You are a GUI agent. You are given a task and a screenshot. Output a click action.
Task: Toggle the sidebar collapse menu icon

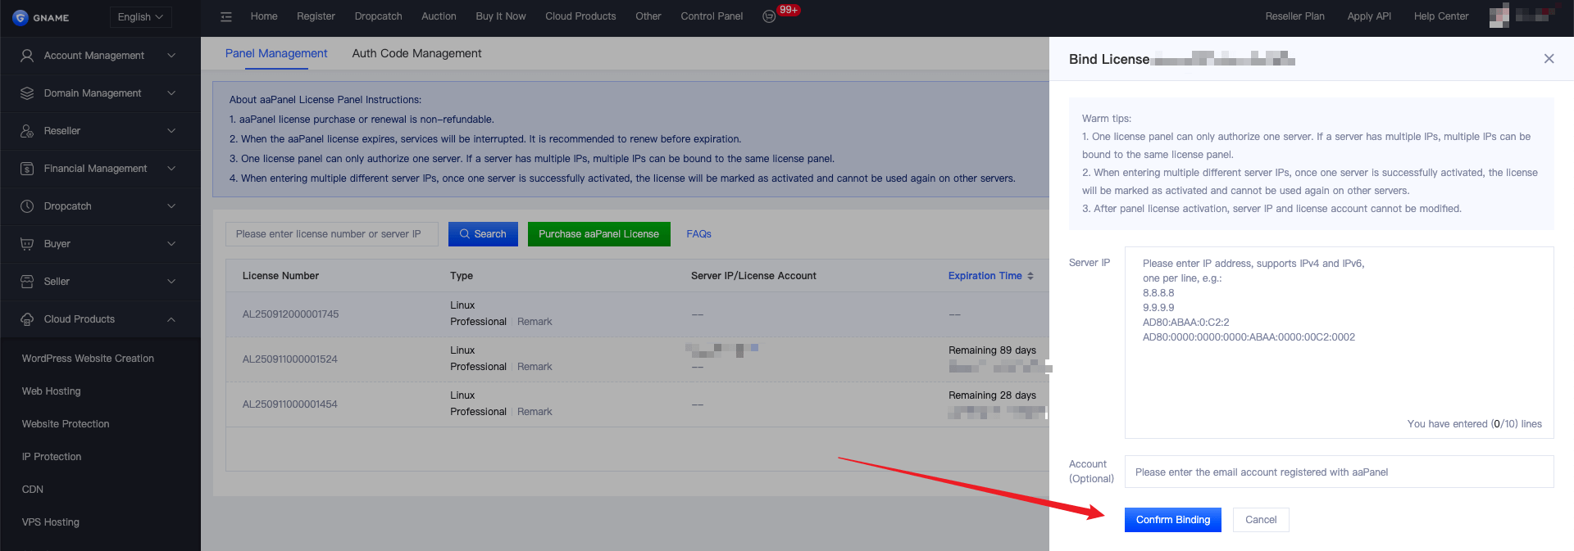pos(226,16)
